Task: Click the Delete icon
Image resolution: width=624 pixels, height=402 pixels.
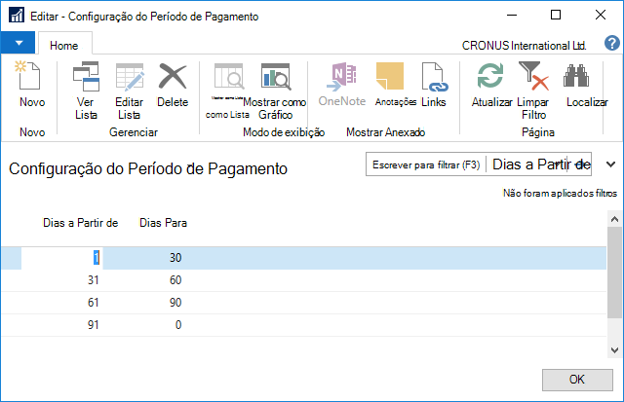Action: click(173, 76)
